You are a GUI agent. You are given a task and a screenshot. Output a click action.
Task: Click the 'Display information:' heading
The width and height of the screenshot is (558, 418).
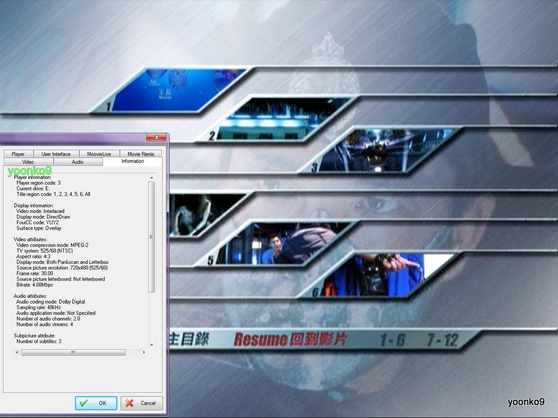coord(34,205)
